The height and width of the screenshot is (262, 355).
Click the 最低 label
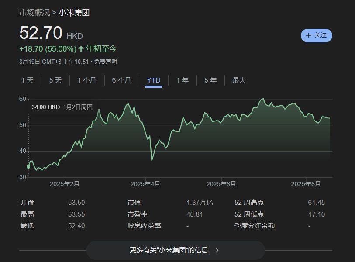(27, 226)
